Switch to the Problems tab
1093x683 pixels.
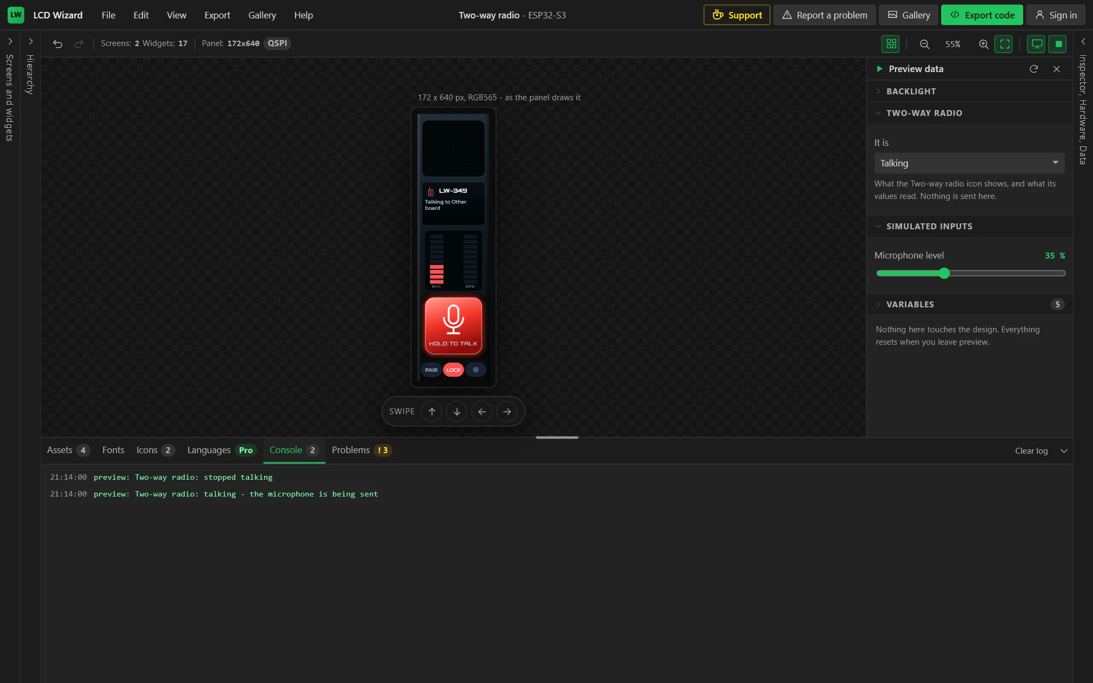361,450
